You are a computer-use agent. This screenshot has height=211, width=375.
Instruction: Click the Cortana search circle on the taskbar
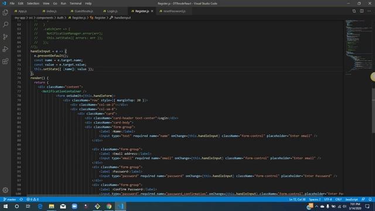click(17, 206)
